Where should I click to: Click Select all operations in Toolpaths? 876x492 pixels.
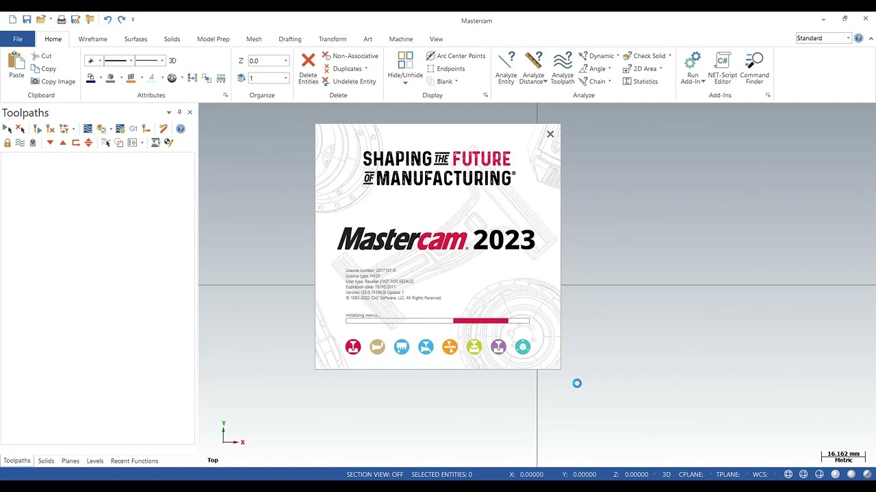tap(7, 128)
